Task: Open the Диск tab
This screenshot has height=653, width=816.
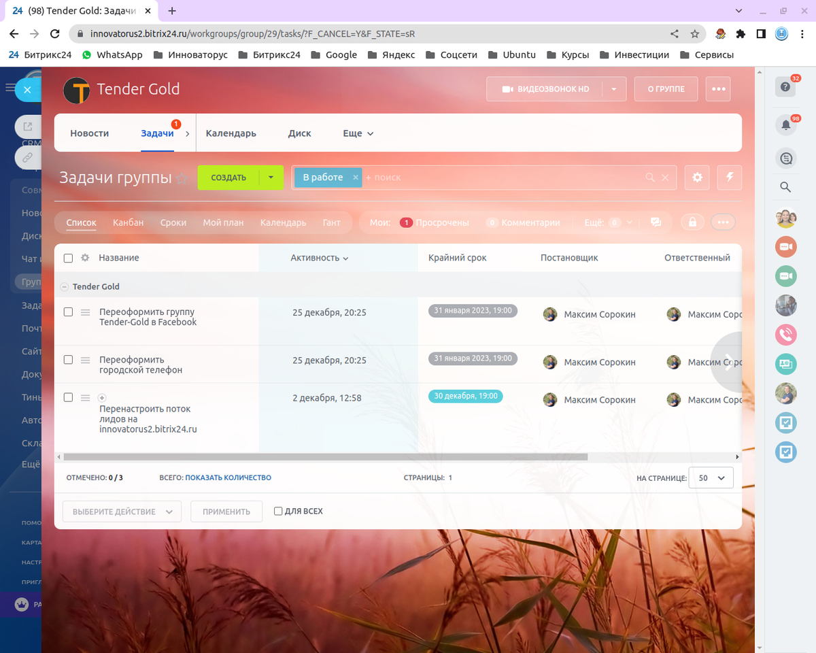Action: 300,133
